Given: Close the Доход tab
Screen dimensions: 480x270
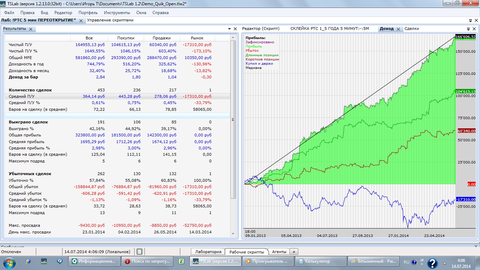Looking at the screenshot, I should point(398,29).
